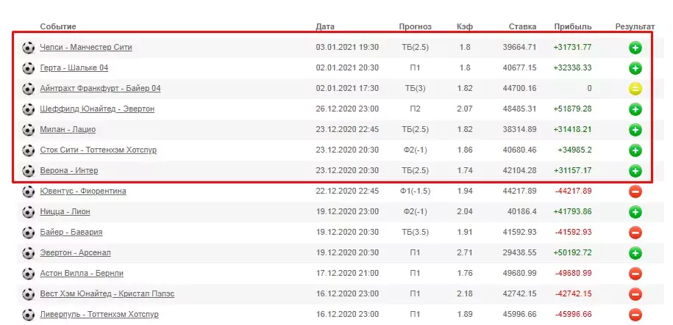Open the Сток Сити - Тоттенхэм Хотспур link
673x325 pixels.
point(99,150)
